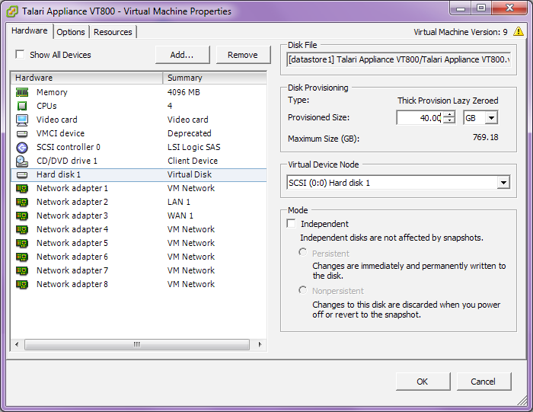Select the Hard disk 1 label
Screen dimensions: 533x412
pos(59,174)
